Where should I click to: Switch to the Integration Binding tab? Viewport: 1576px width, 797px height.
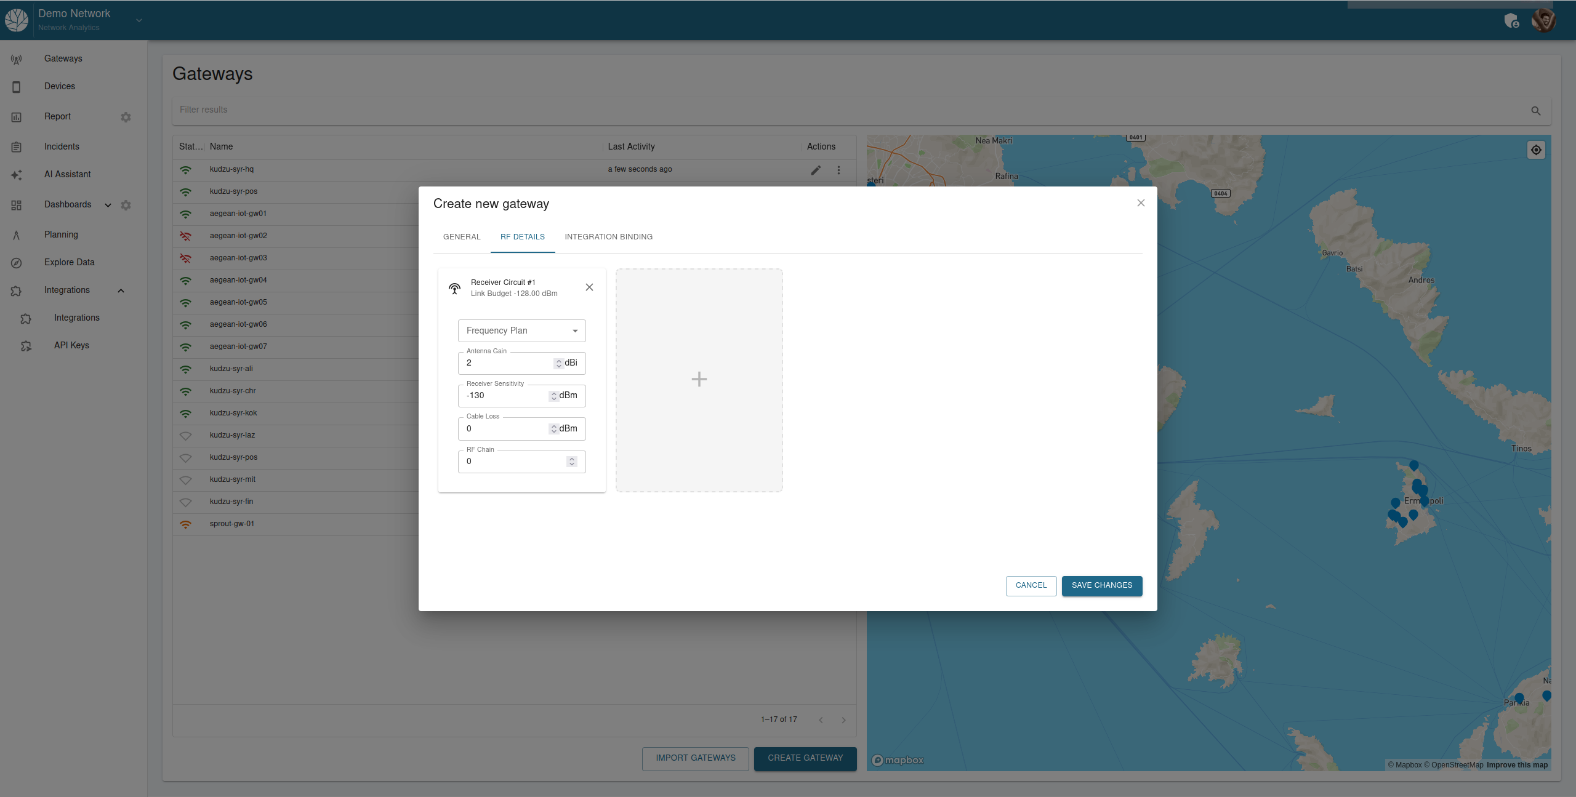pyautogui.click(x=608, y=237)
